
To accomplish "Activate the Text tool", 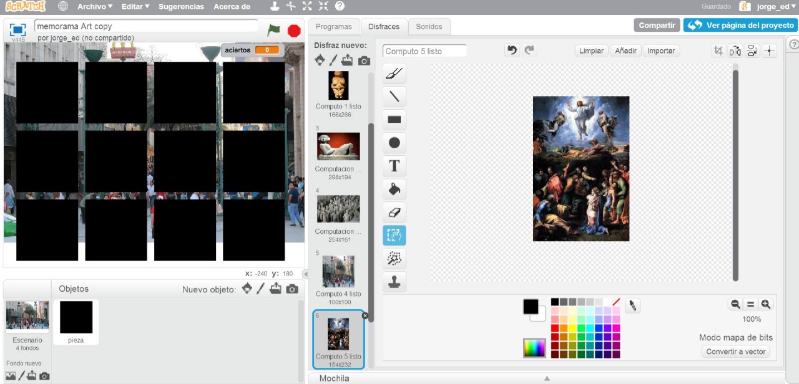I will [394, 166].
